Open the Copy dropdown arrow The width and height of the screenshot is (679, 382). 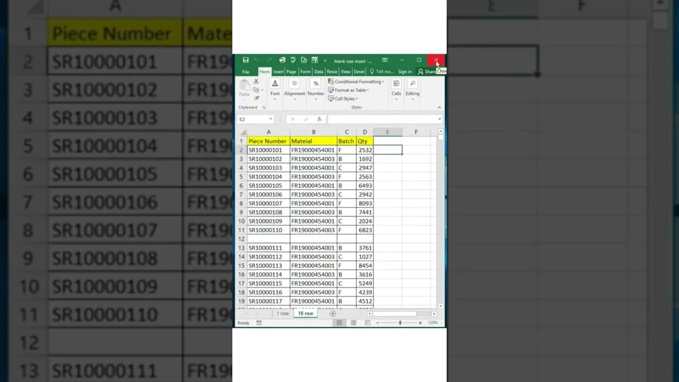coord(262,90)
